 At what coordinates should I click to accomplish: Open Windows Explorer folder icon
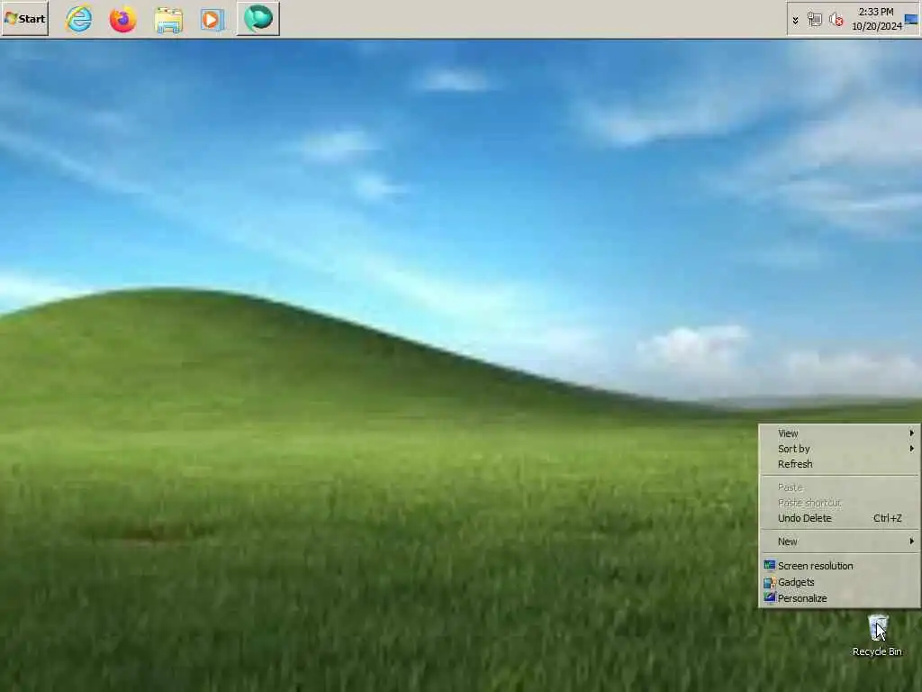coord(168,19)
